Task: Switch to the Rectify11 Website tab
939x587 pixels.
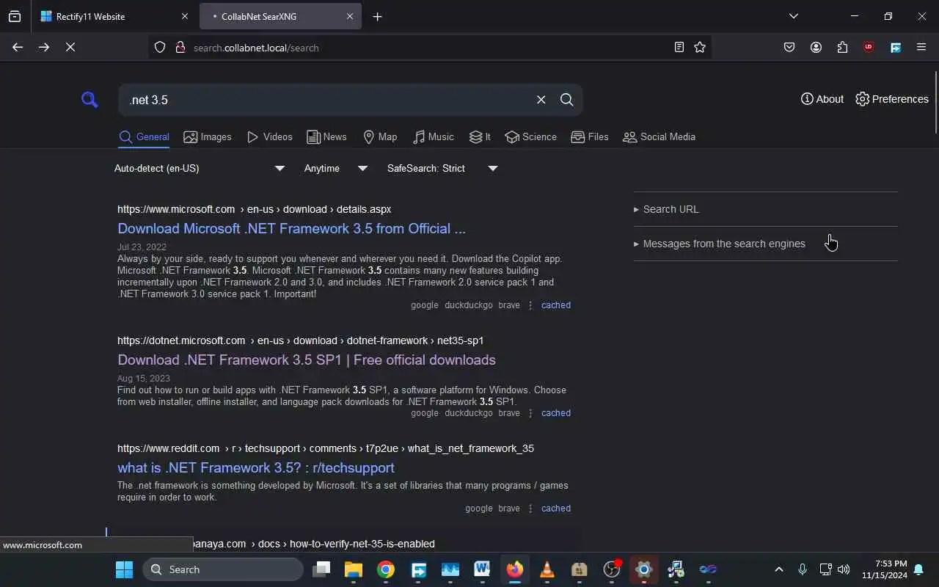Action: point(115,16)
